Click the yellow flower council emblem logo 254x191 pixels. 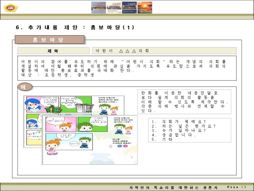coord(11,8)
